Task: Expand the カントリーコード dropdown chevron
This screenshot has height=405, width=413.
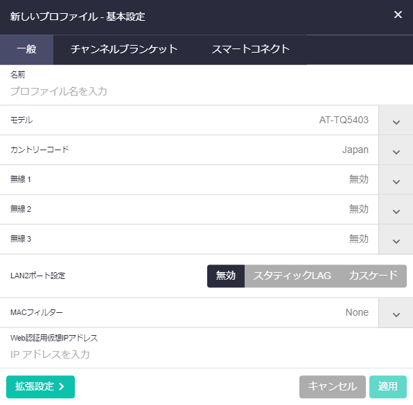Action: (x=396, y=150)
